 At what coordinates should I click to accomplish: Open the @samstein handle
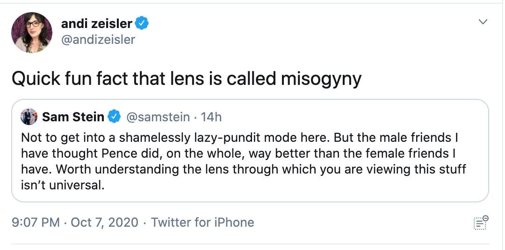click(159, 117)
